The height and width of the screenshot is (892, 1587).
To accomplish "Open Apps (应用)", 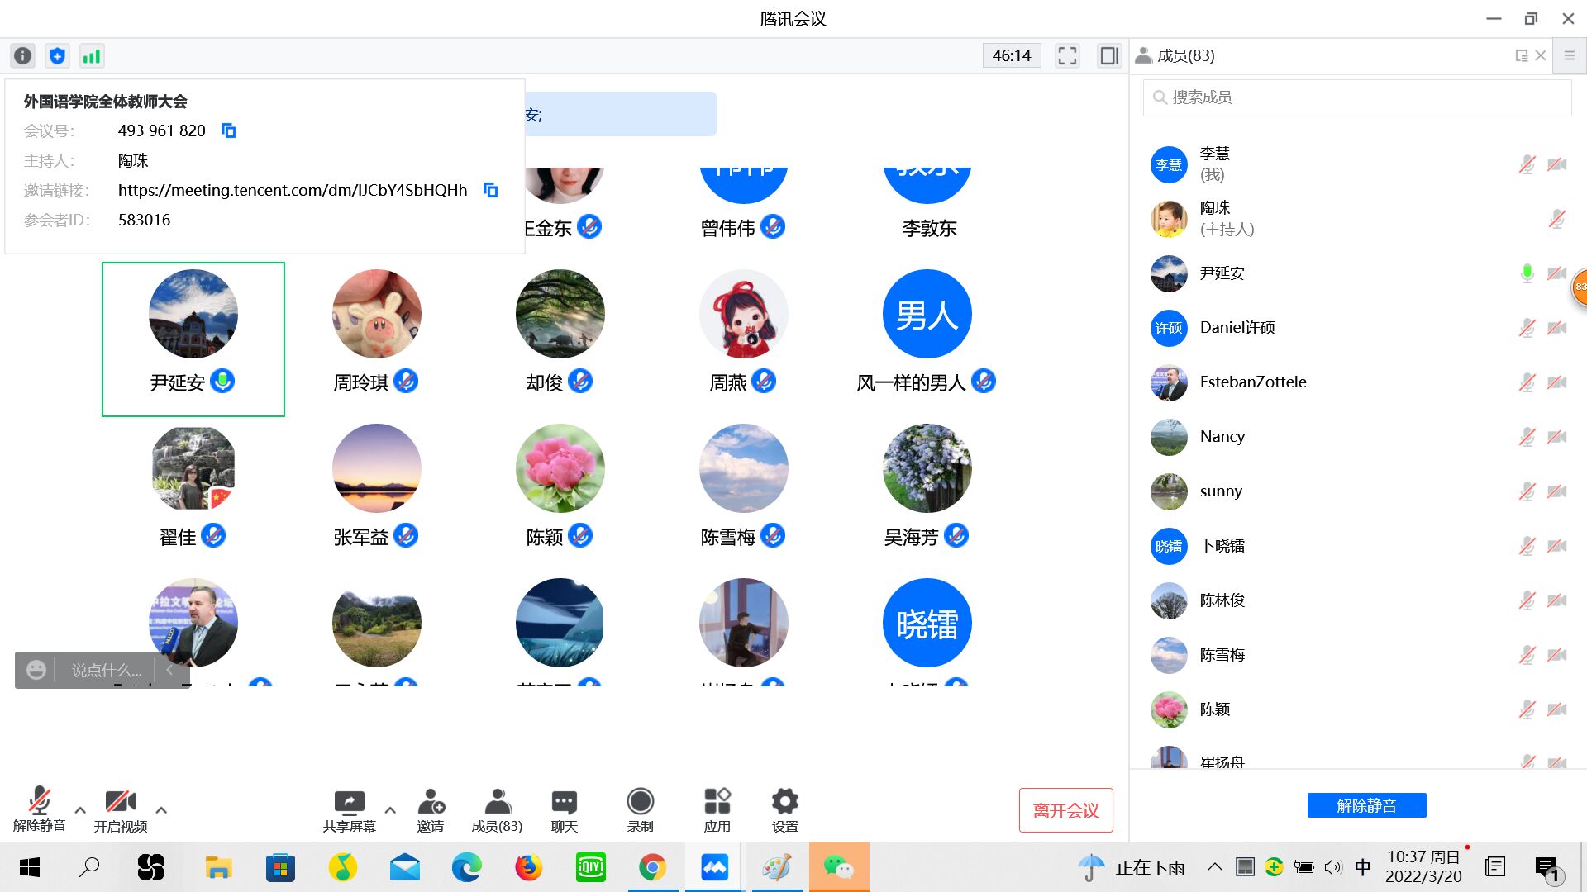I will pyautogui.click(x=717, y=810).
